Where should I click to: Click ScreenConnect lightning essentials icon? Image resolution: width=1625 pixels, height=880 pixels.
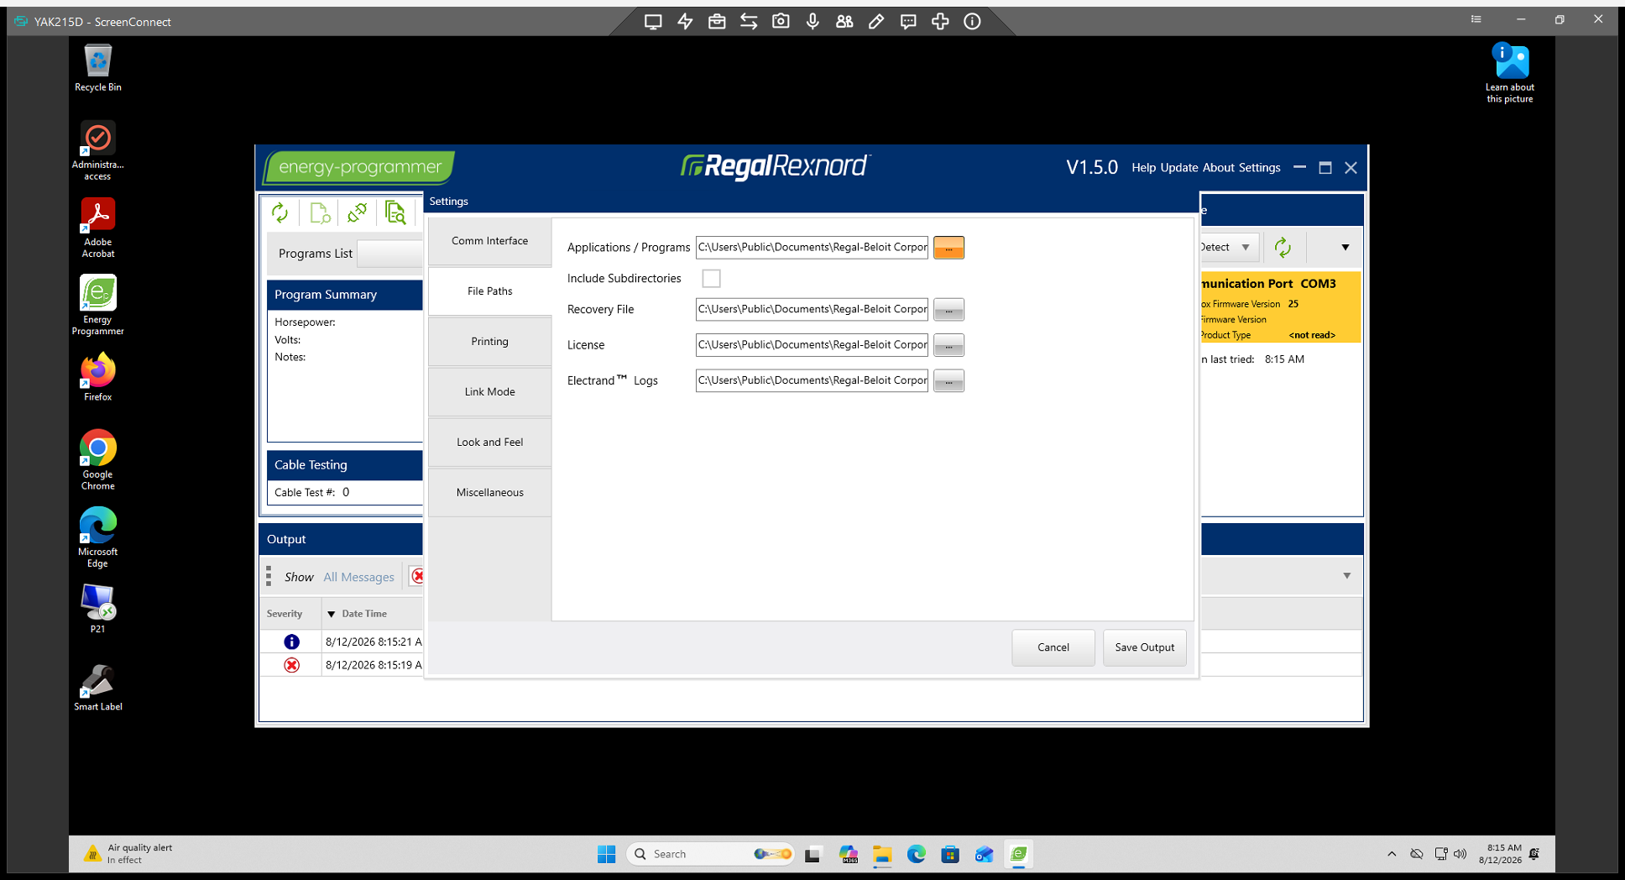(685, 22)
